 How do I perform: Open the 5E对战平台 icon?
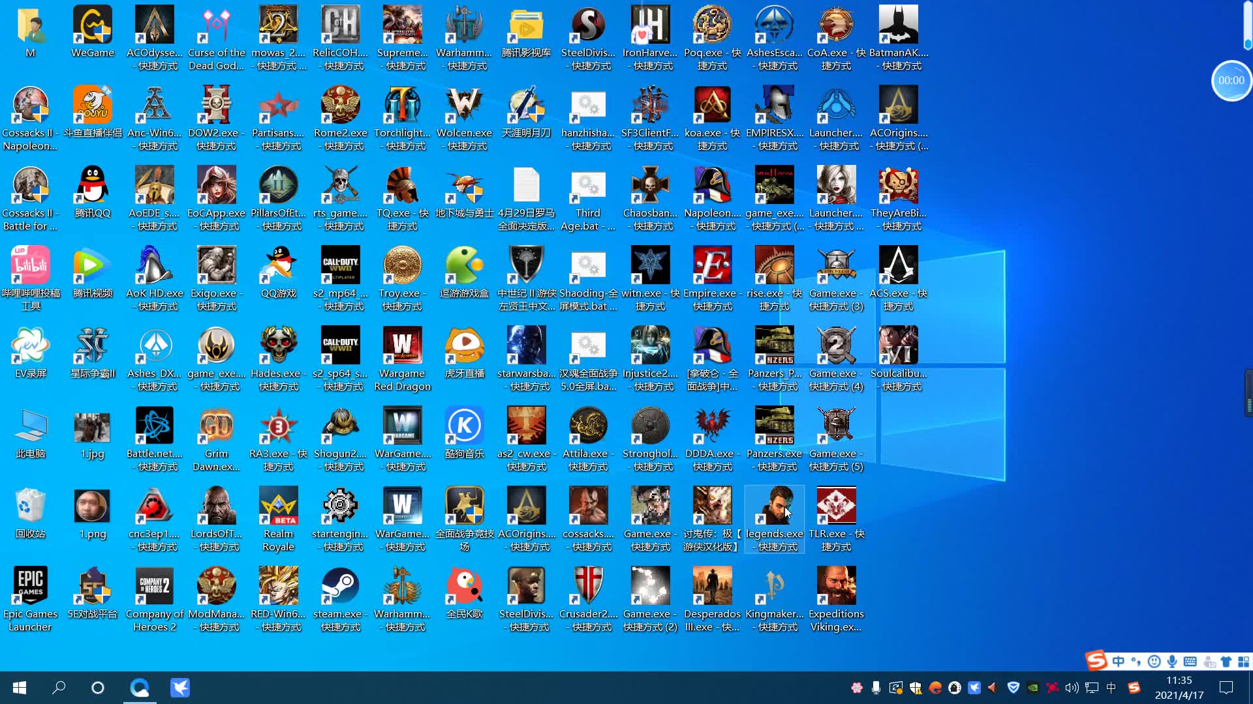pos(92,593)
